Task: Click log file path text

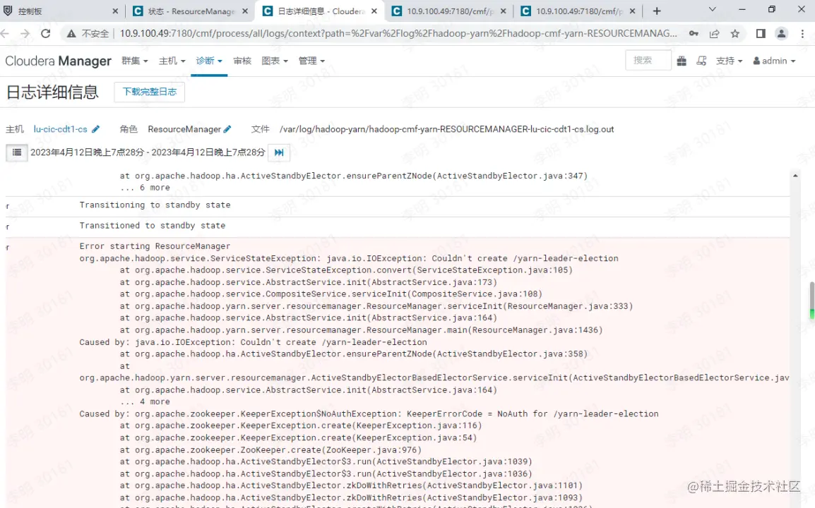Action: [x=446, y=129]
